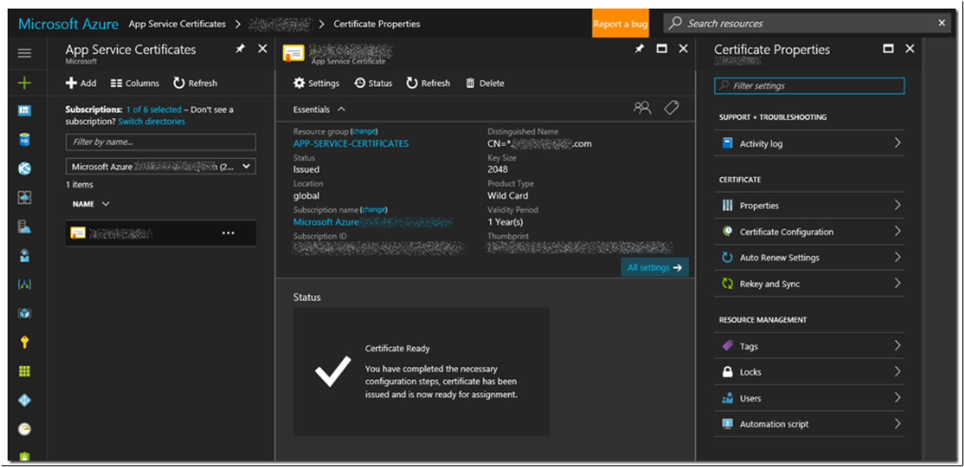This screenshot has height=467, width=964.
Task: Click the green plus New resource icon
Action: tap(24, 83)
